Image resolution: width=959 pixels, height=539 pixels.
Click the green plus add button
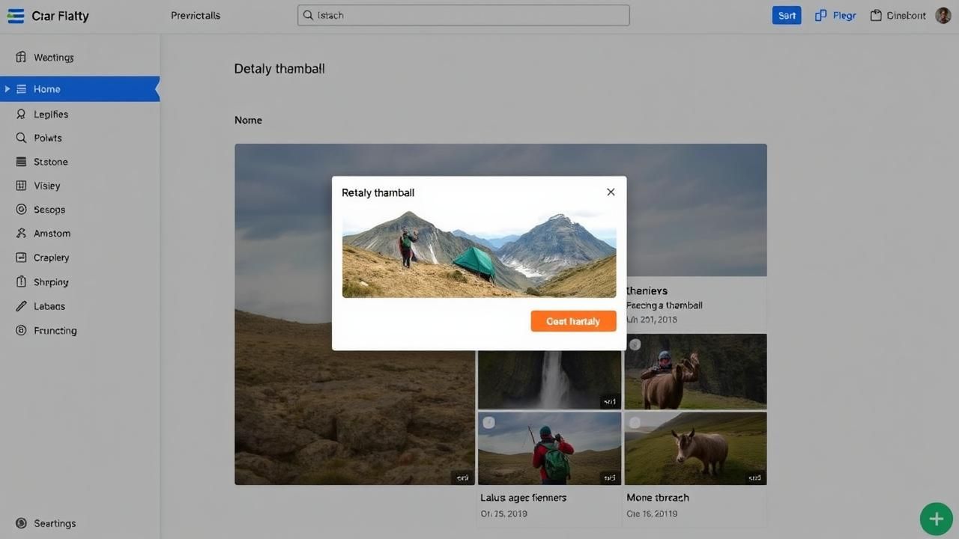(x=936, y=519)
